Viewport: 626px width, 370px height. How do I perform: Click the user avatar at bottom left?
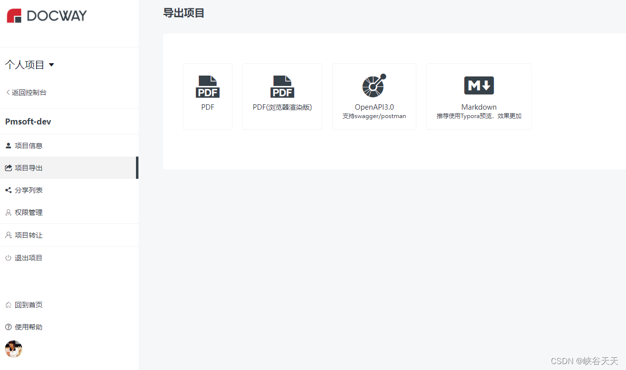(13, 349)
